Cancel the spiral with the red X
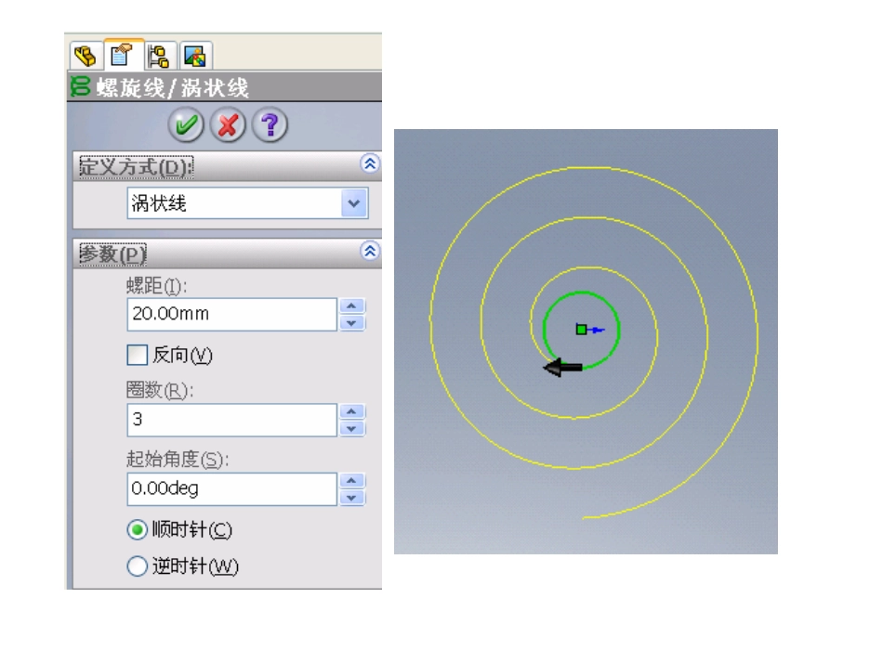This screenshot has height=663, width=883. coord(228,124)
